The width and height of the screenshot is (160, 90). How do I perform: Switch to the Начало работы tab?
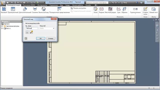(x=77, y=5)
